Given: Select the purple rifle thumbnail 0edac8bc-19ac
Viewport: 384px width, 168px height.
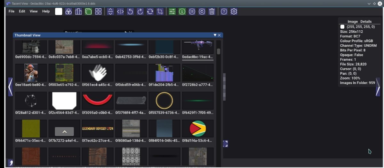Looking at the screenshot, I should pos(198,47).
